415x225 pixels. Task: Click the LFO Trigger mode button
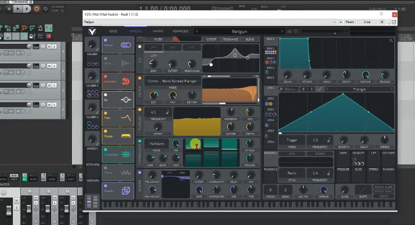[x=291, y=139]
